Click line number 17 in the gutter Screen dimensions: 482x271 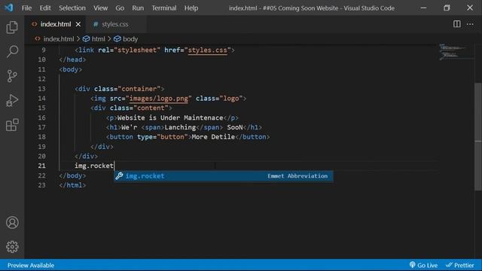pos(42,127)
